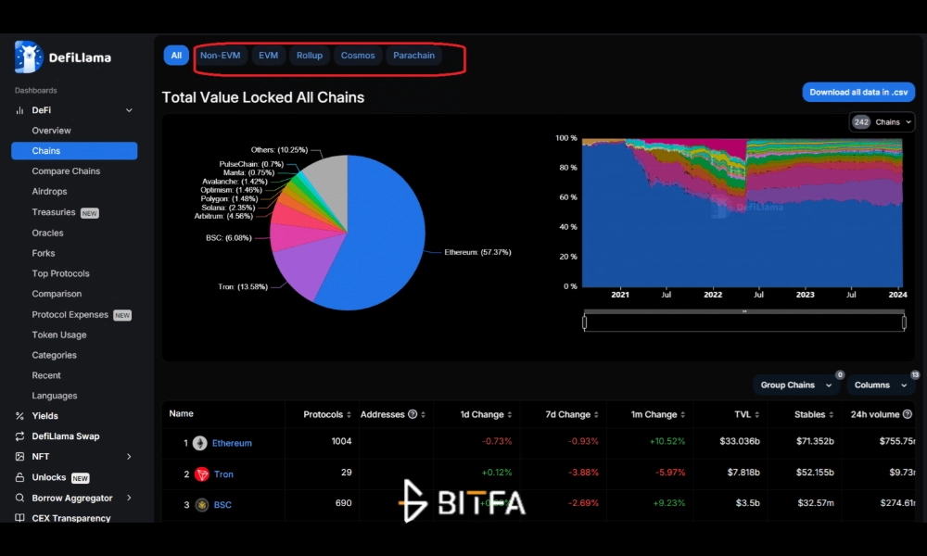Click Ethereum TVL value $33.036b
Screen dimensions: 927x556
click(740, 441)
